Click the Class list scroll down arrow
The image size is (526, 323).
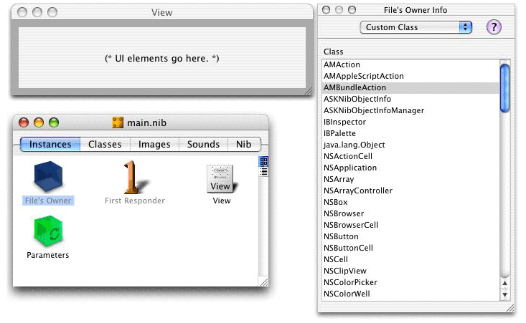tap(504, 295)
